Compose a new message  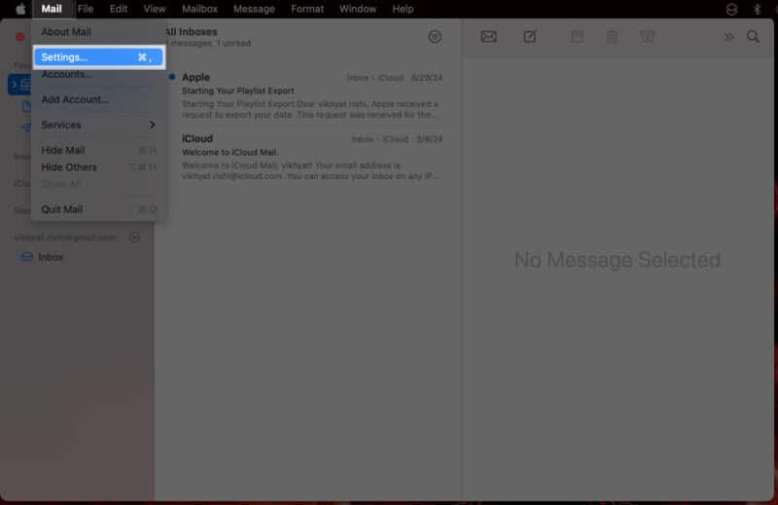point(529,36)
